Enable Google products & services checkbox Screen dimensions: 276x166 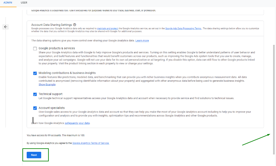(35, 49)
